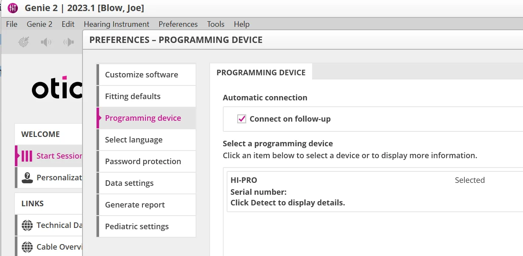Open the Tools menu
Image resolution: width=523 pixels, height=256 pixels.
point(216,24)
